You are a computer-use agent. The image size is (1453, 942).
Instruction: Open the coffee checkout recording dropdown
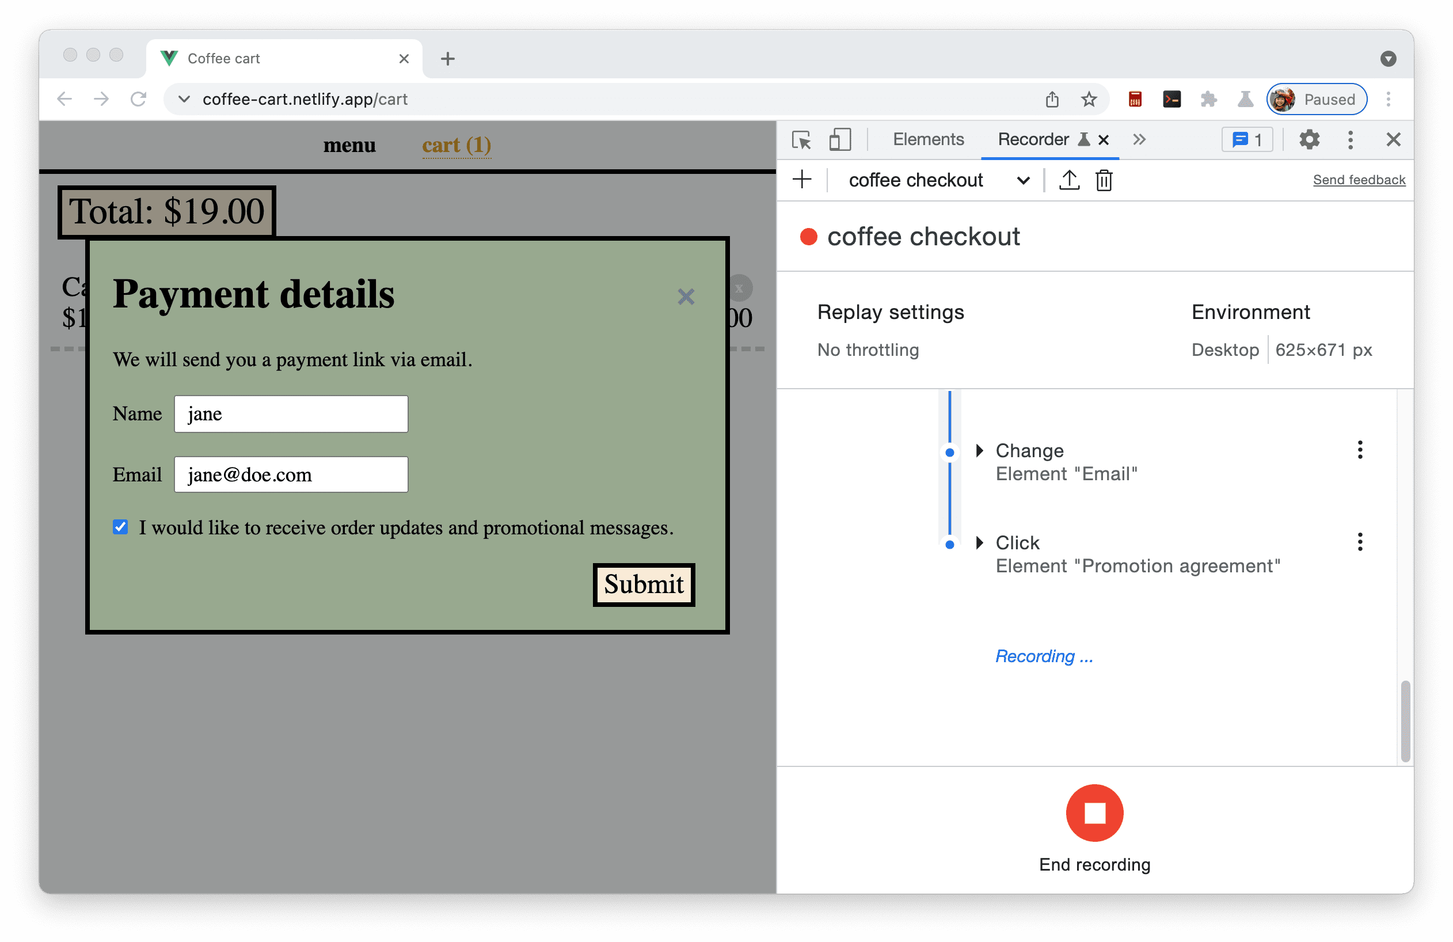coord(1024,180)
